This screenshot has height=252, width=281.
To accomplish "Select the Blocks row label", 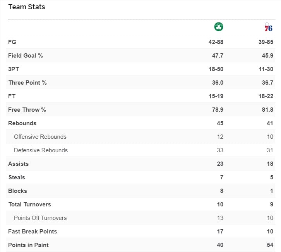I will [17, 191].
